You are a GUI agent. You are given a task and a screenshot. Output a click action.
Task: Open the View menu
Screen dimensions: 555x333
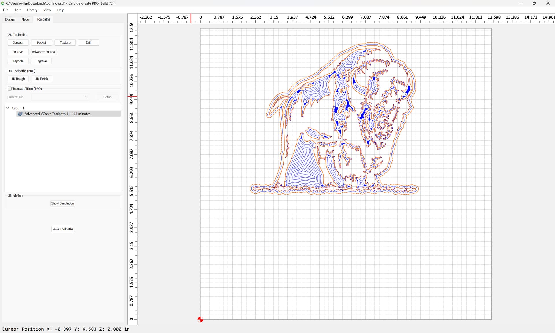tap(47, 10)
